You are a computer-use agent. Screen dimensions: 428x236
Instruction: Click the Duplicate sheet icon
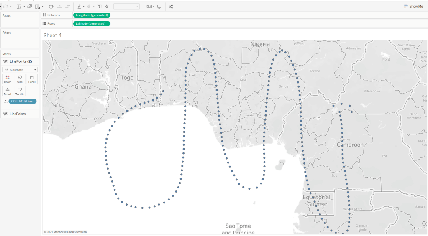[30, 7]
